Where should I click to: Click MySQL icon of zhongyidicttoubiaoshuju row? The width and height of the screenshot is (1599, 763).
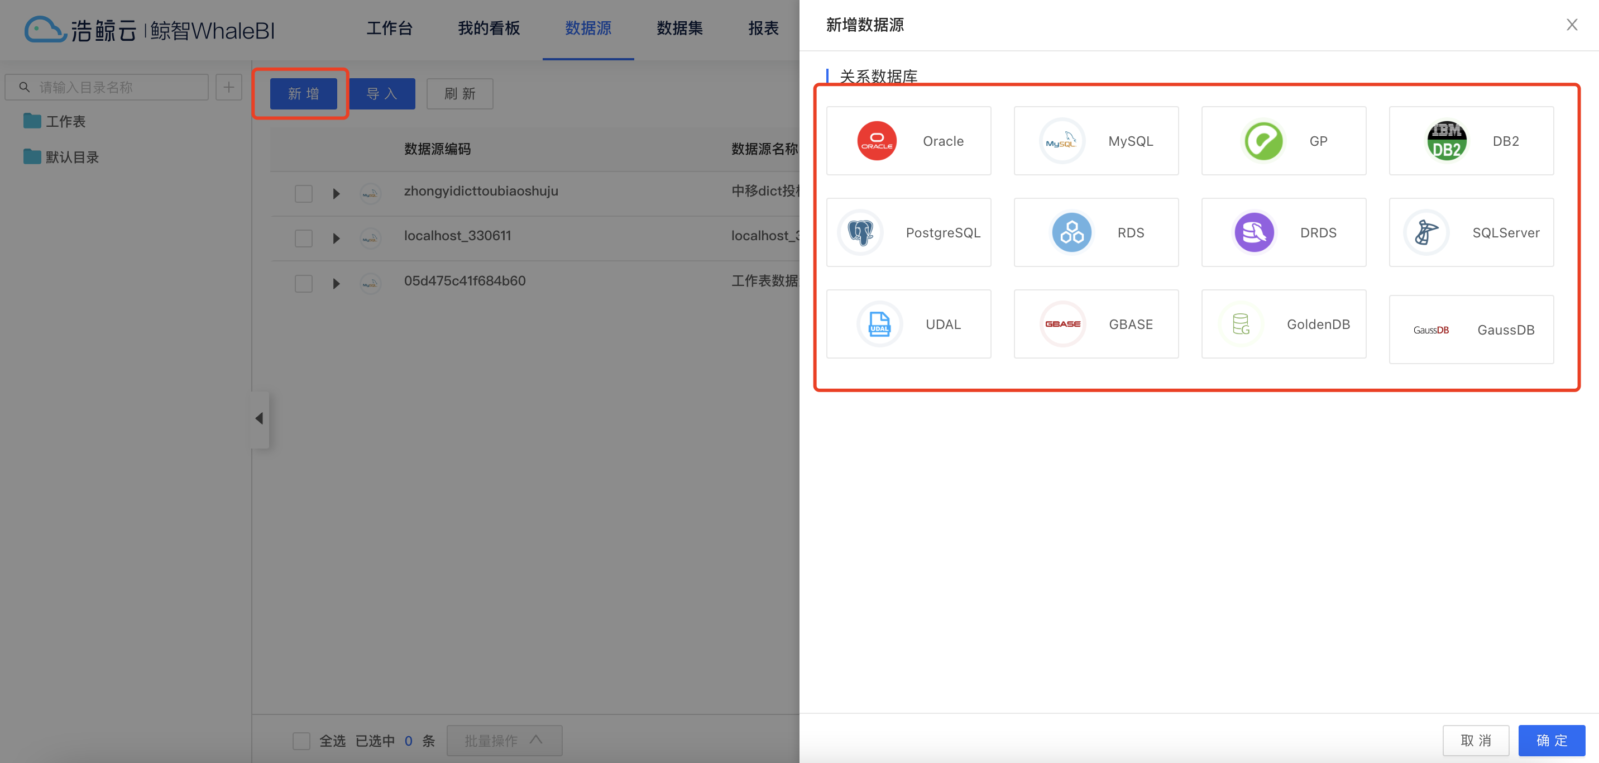[x=370, y=194]
